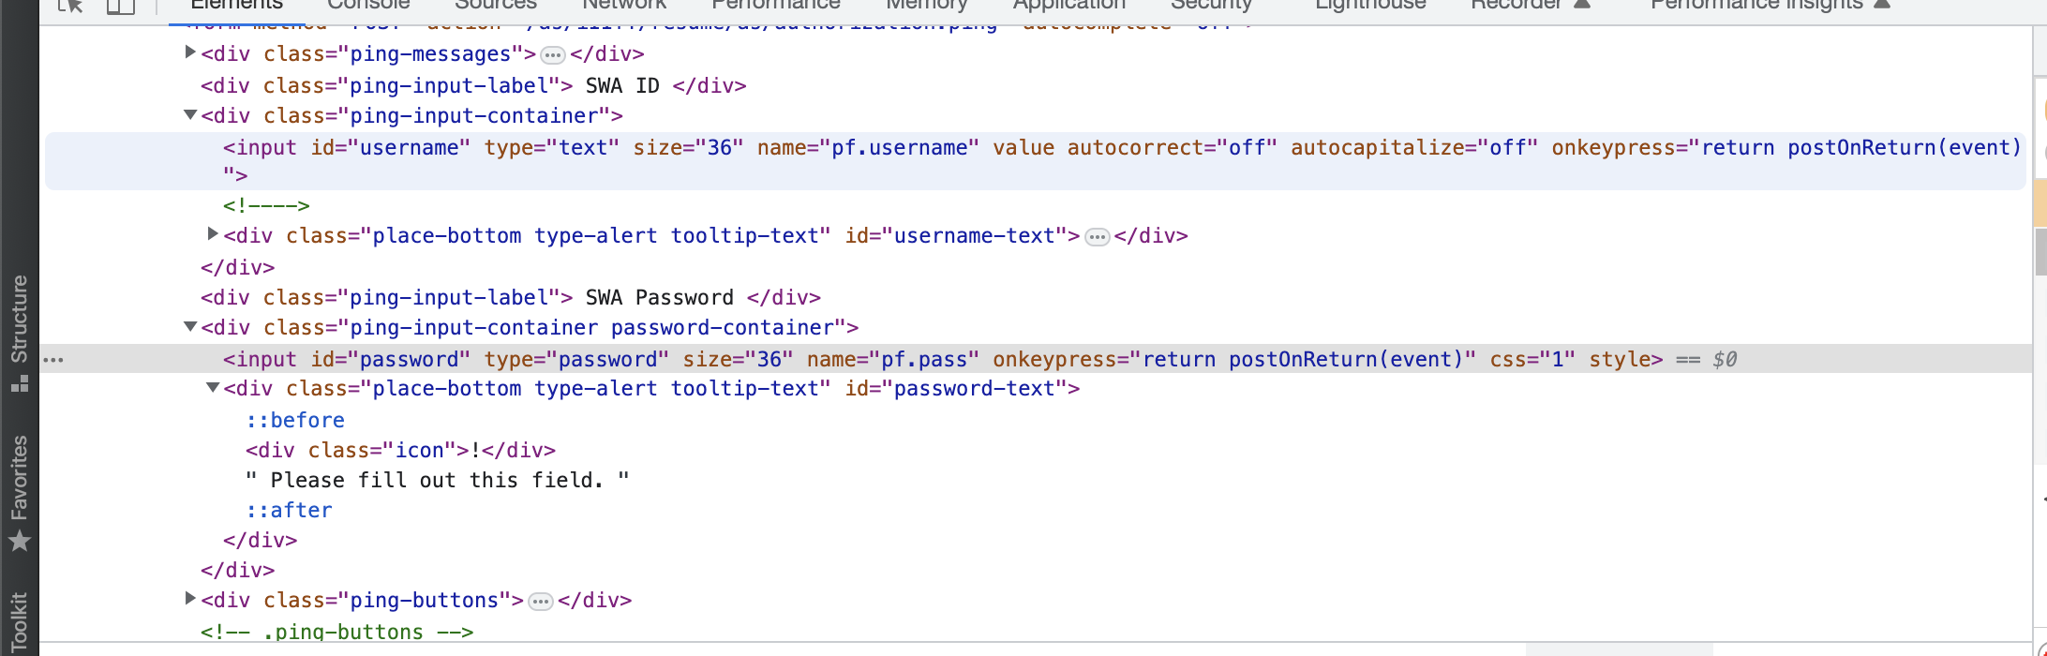Click the == $0 marker

(1707, 360)
